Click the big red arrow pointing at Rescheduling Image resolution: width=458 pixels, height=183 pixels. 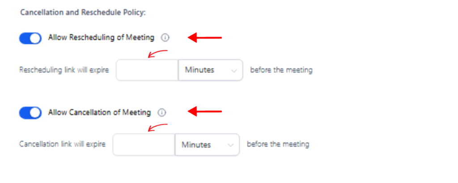(x=205, y=38)
